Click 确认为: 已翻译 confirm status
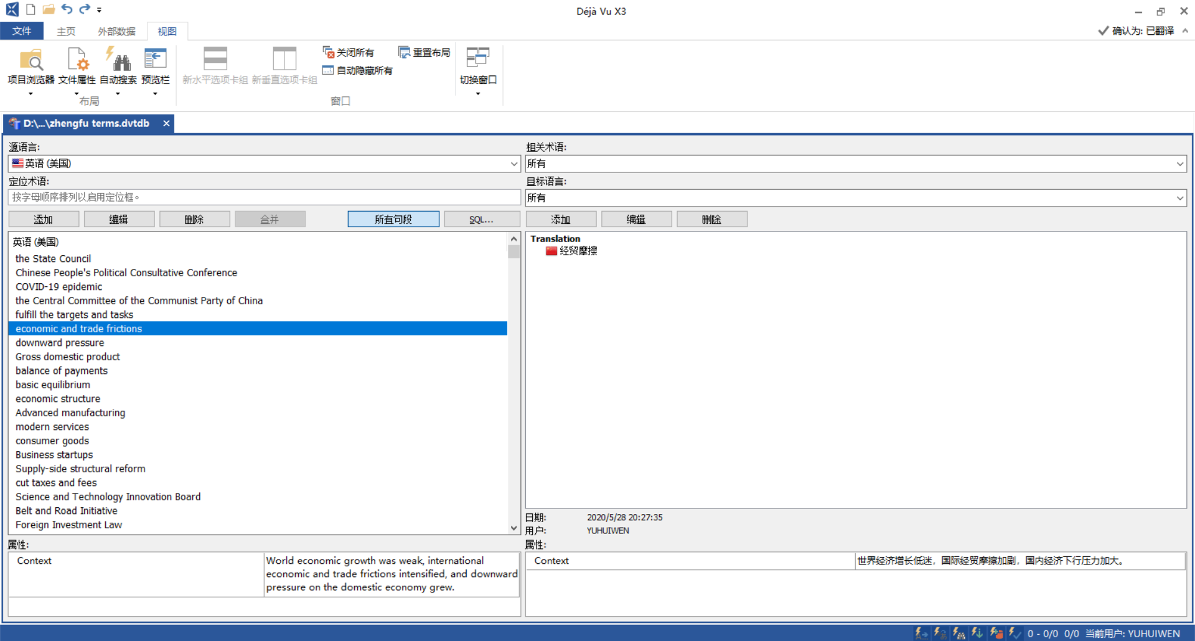The image size is (1195, 641). [1136, 30]
